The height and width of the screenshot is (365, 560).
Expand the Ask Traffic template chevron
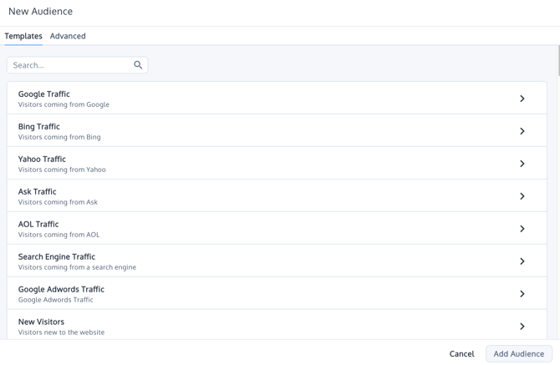(x=522, y=196)
